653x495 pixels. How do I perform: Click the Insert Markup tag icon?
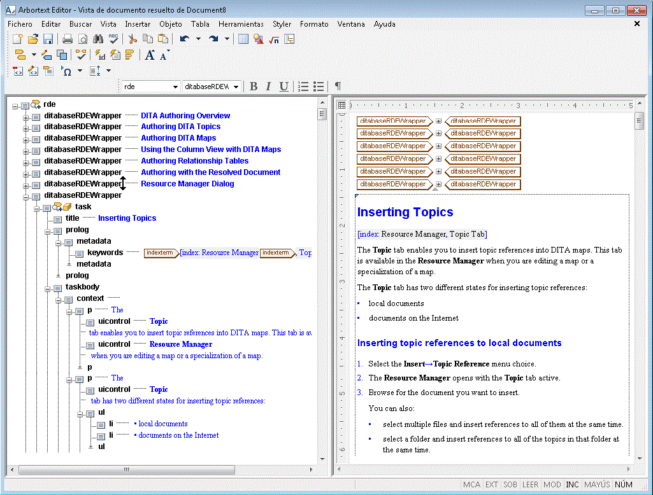pyautogui.click(x=20, y=55)
